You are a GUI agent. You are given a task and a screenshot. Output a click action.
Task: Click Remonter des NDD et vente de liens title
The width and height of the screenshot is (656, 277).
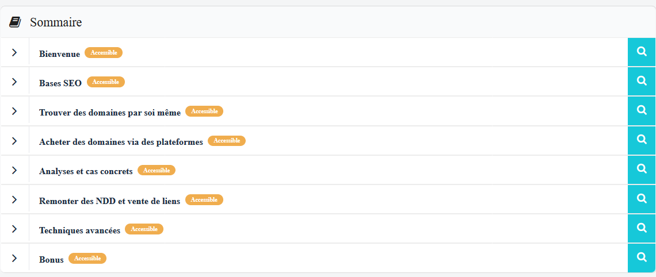(109, 201)
